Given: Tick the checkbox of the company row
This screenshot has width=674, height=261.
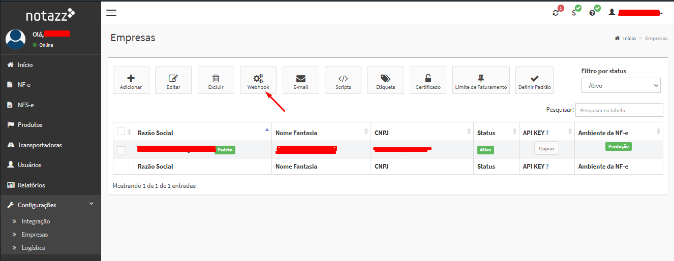Looking at the screenshot, I should point(121,150).
